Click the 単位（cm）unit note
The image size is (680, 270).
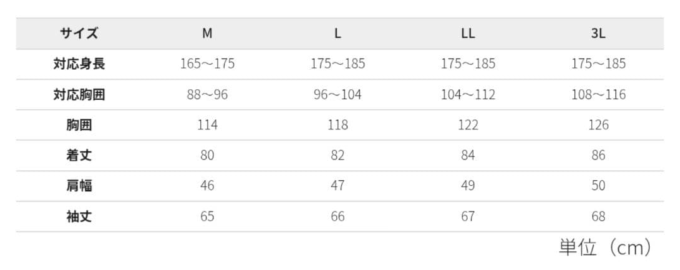click(x=604, y=248)
